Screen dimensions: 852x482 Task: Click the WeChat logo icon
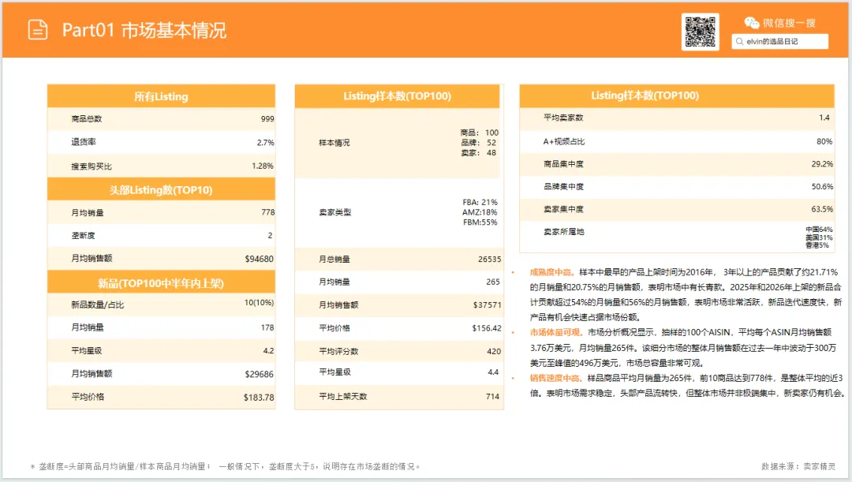[x=752, y=23]
